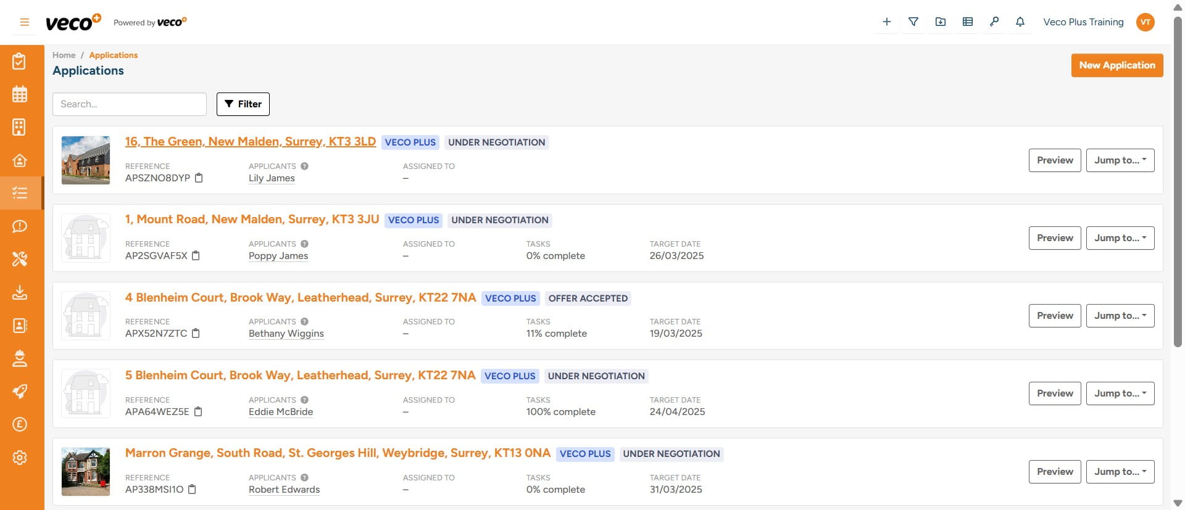
Task: Click the New Application button
Action: [1117, 65]
